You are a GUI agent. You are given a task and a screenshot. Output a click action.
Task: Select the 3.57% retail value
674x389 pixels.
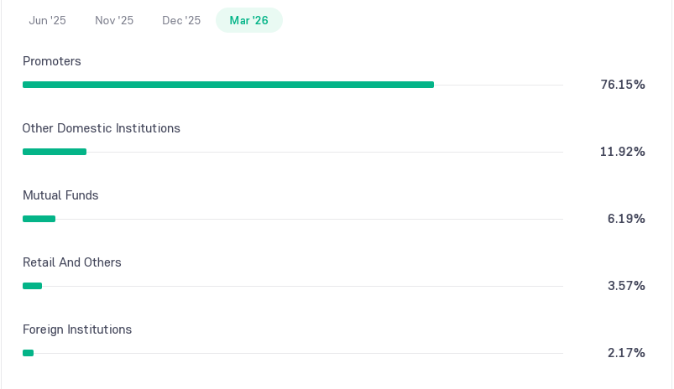coord(626,286)
